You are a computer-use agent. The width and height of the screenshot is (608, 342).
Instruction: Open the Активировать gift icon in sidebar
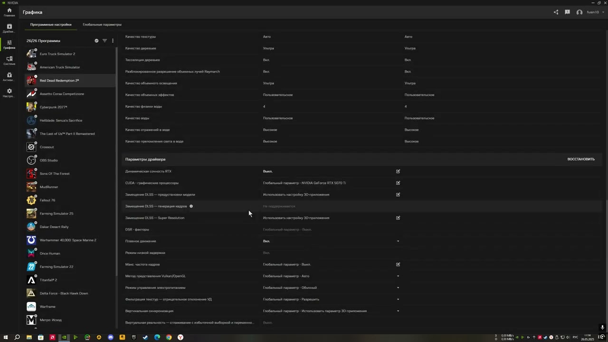9,77
